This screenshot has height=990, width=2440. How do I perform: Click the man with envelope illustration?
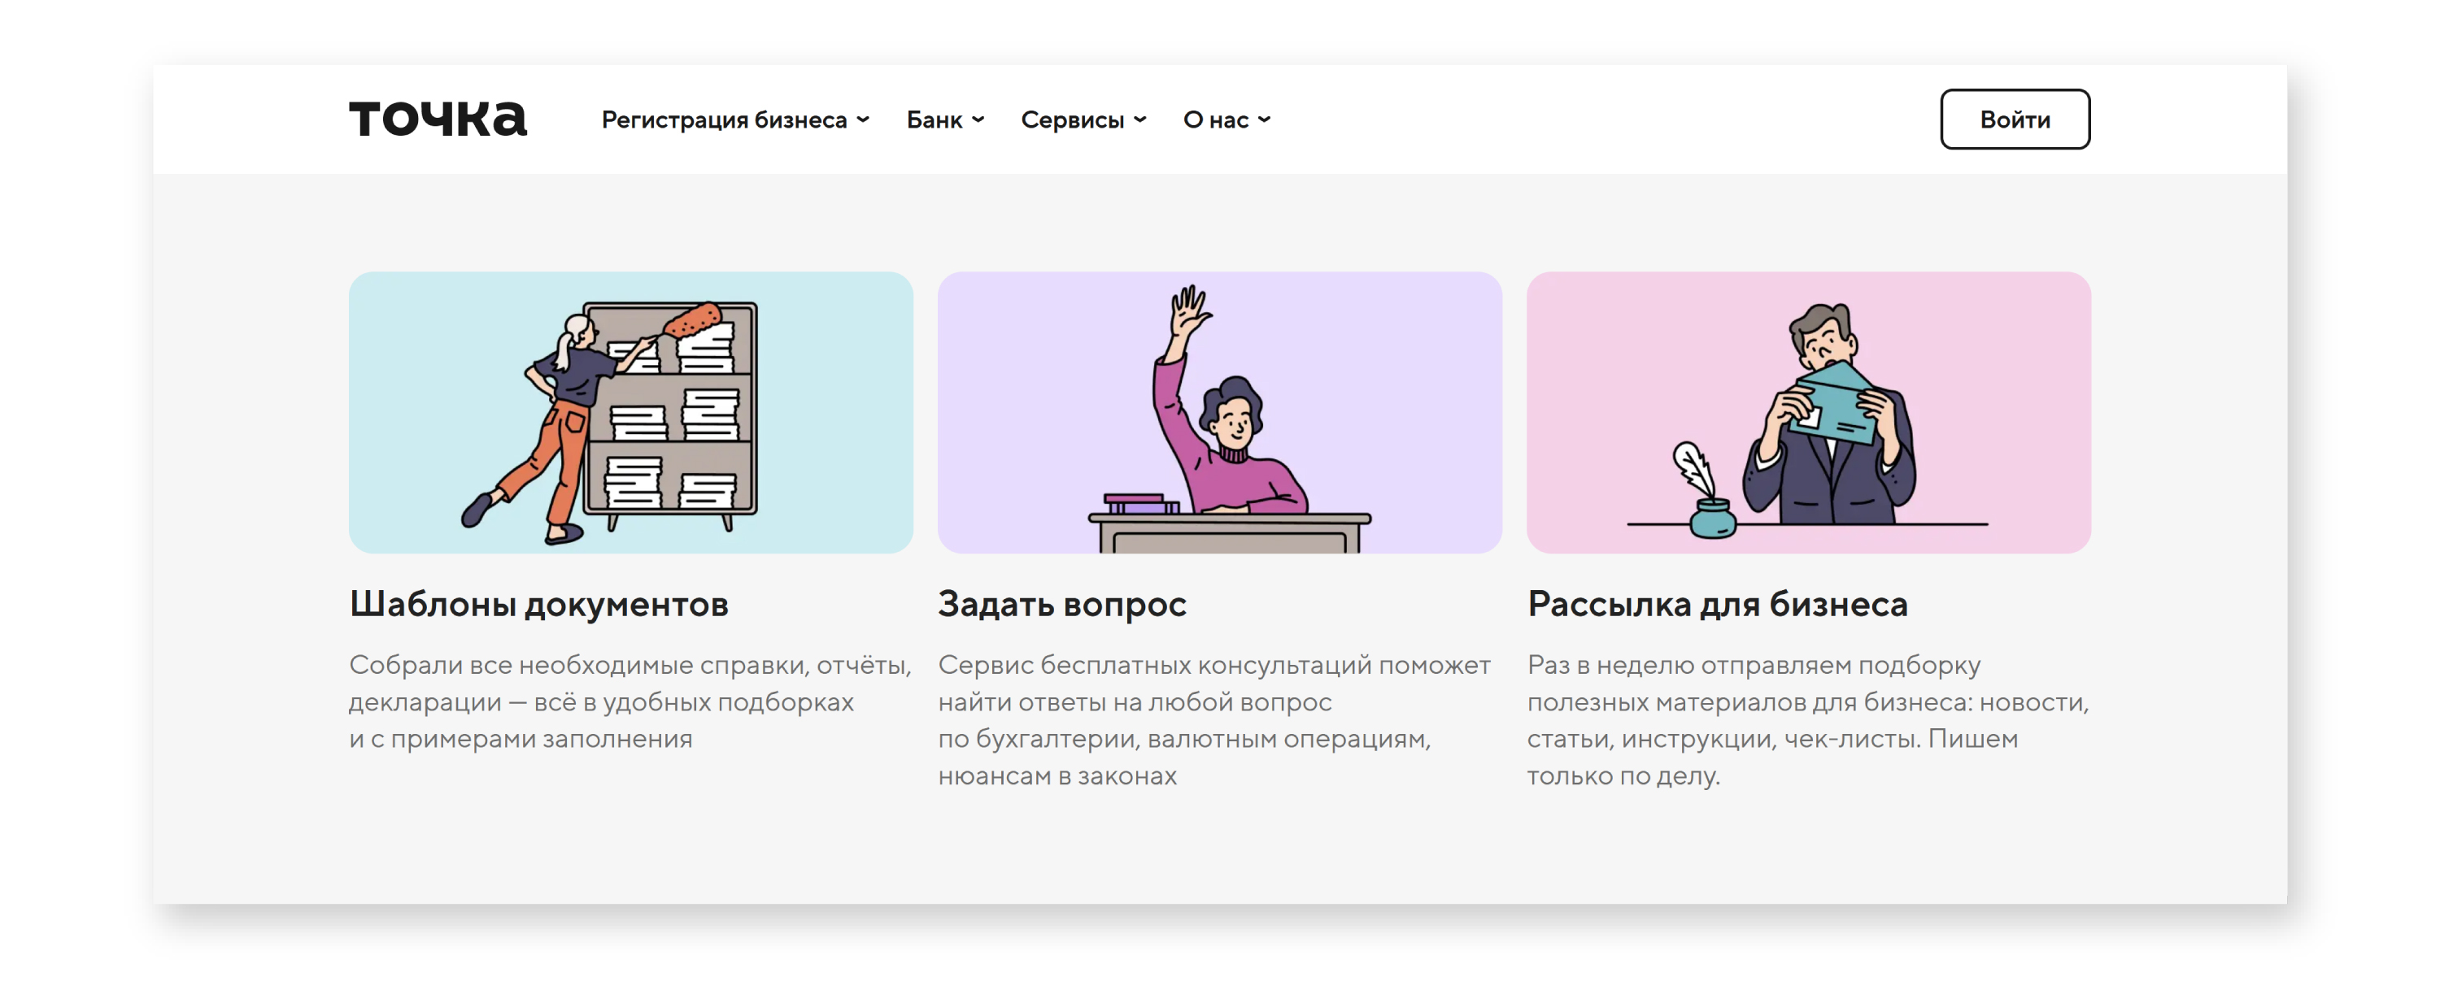pos(1808,413)
